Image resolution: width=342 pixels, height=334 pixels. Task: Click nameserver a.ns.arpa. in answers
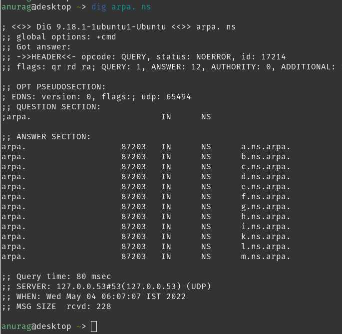(x=266, y=147)
